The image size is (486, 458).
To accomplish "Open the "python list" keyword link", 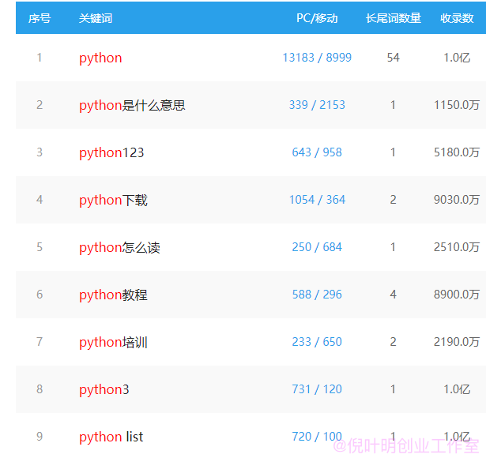I will pyautogui.click(x=111, y=437).
